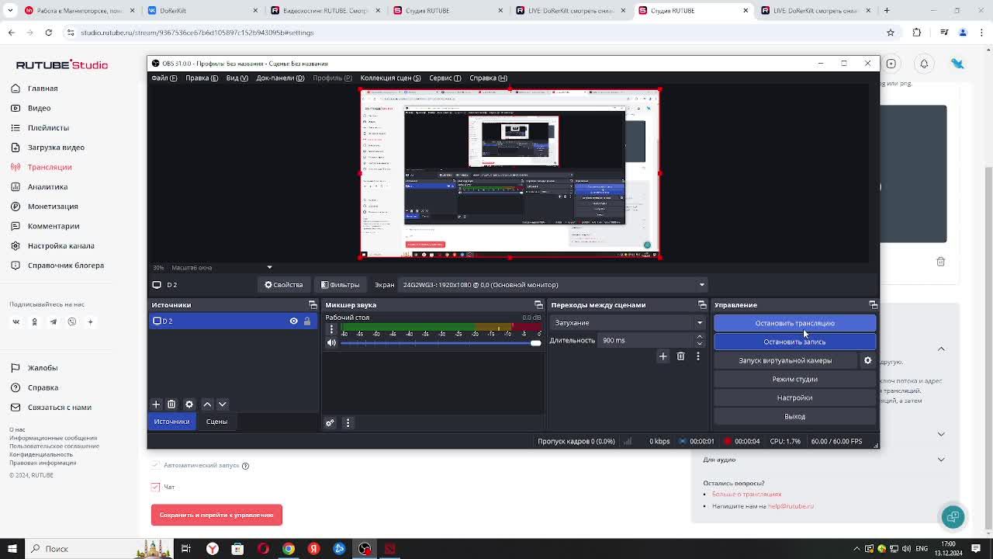Open the virtual camera settings gear

[x=867, y=360]
